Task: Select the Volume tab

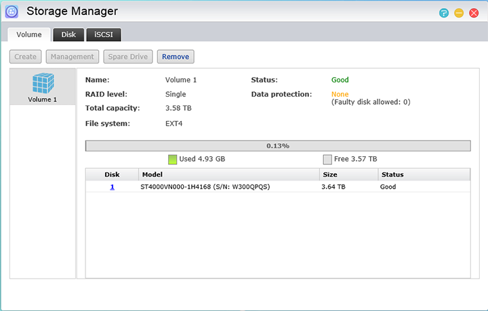Action: (x=29, y=34)
